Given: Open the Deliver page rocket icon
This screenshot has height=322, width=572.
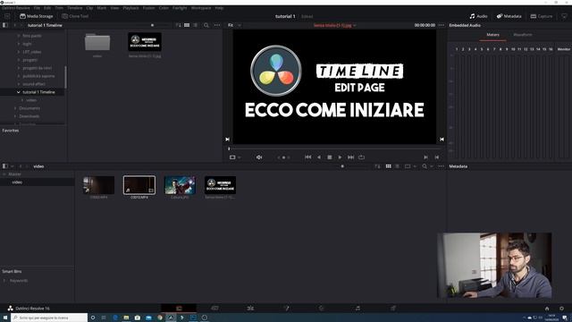Looking at the screenshot, I should click(393, 308).
